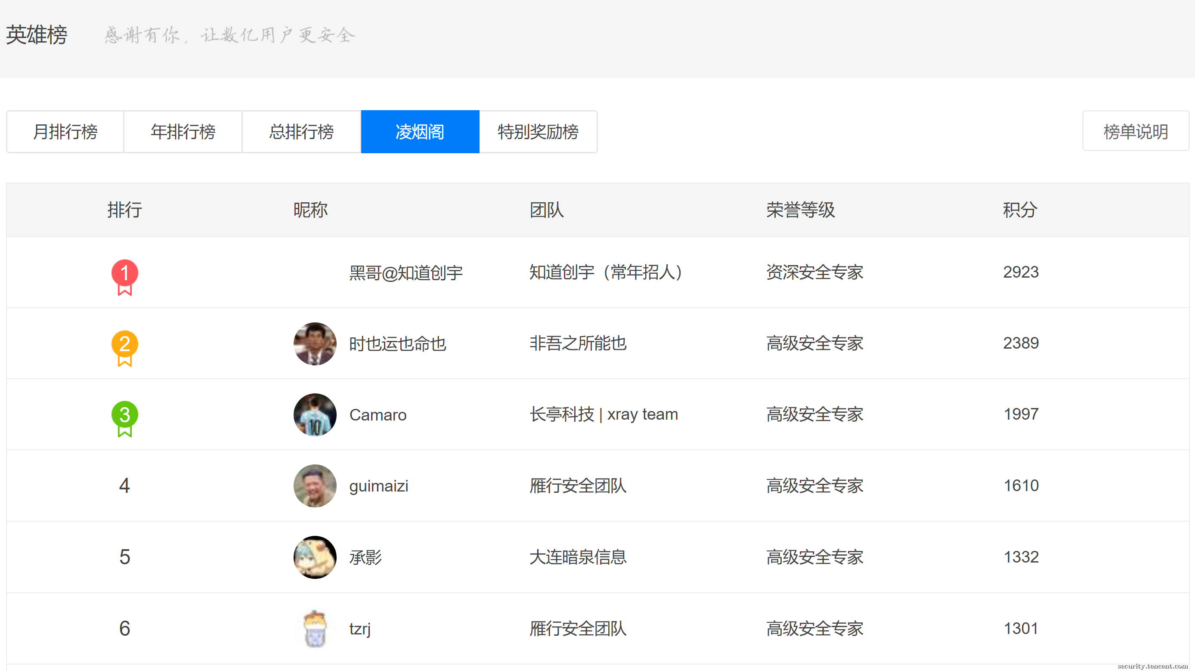Screen dimensions: 1195x671
Task: Click nickname 时也运也命也
Action: point(398,343)
